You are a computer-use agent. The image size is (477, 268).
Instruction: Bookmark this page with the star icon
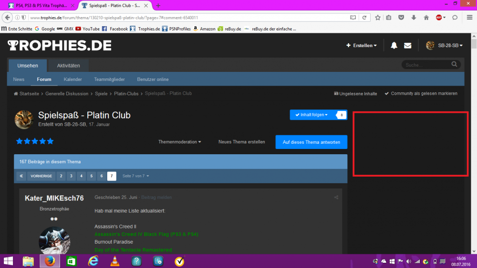(x=378, y=18)
